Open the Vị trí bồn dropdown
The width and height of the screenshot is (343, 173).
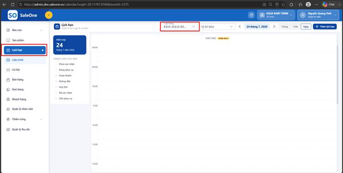(x=217, y=26)
